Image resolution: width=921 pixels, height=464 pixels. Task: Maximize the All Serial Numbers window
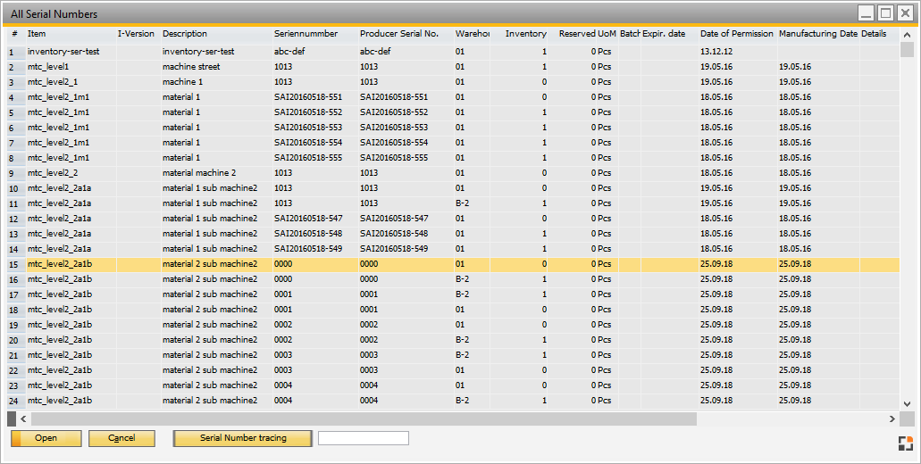[x=885, y=12]
